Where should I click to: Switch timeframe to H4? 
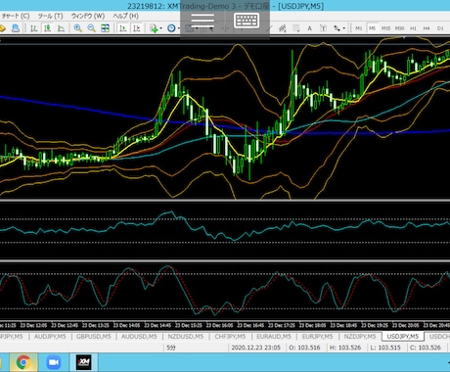pyautogui.click(x=427, y=28)
